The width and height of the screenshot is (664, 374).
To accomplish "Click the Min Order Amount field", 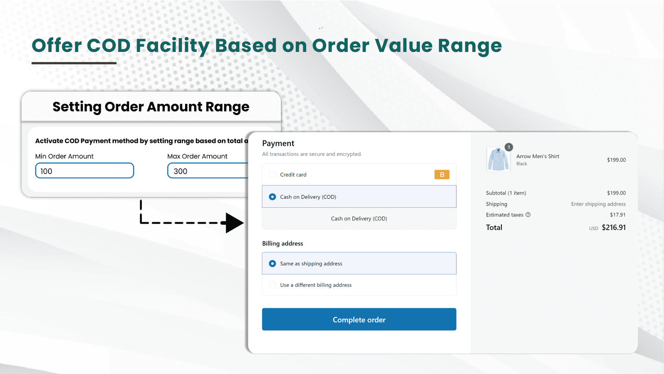I will click(x=85, y=171).
